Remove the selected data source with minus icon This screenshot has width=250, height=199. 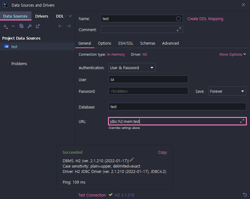tap(13, 26)
